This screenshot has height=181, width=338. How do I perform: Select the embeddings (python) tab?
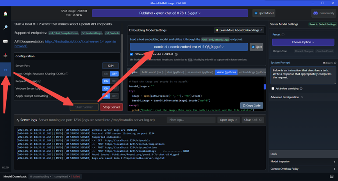[252, 72]
